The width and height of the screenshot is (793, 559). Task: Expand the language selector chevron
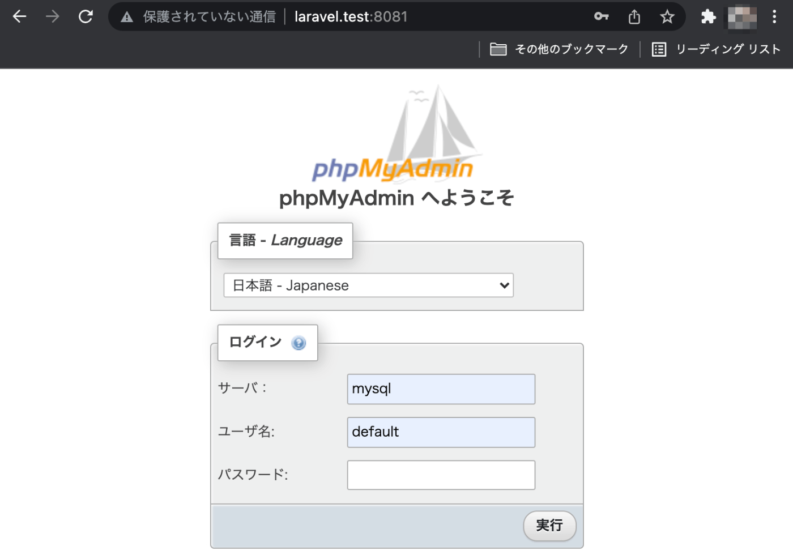pos(503,285)
